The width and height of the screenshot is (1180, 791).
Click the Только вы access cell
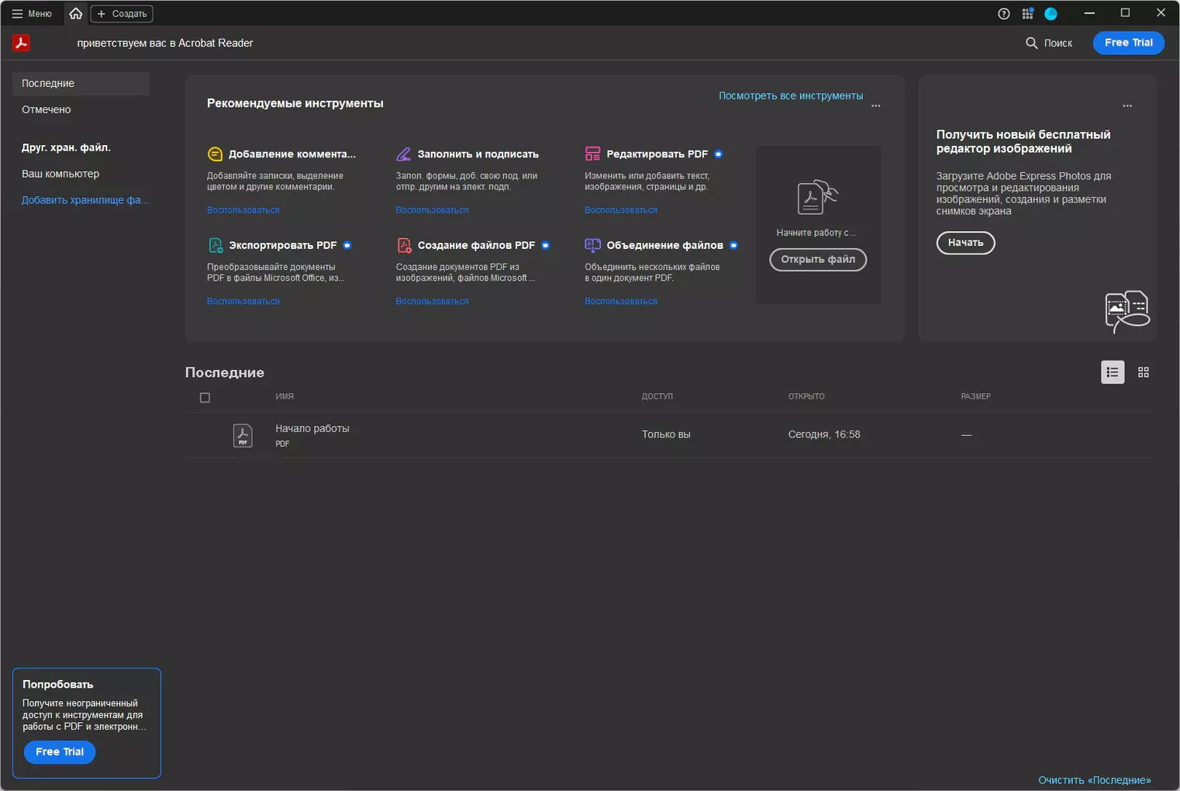[666, 434]
